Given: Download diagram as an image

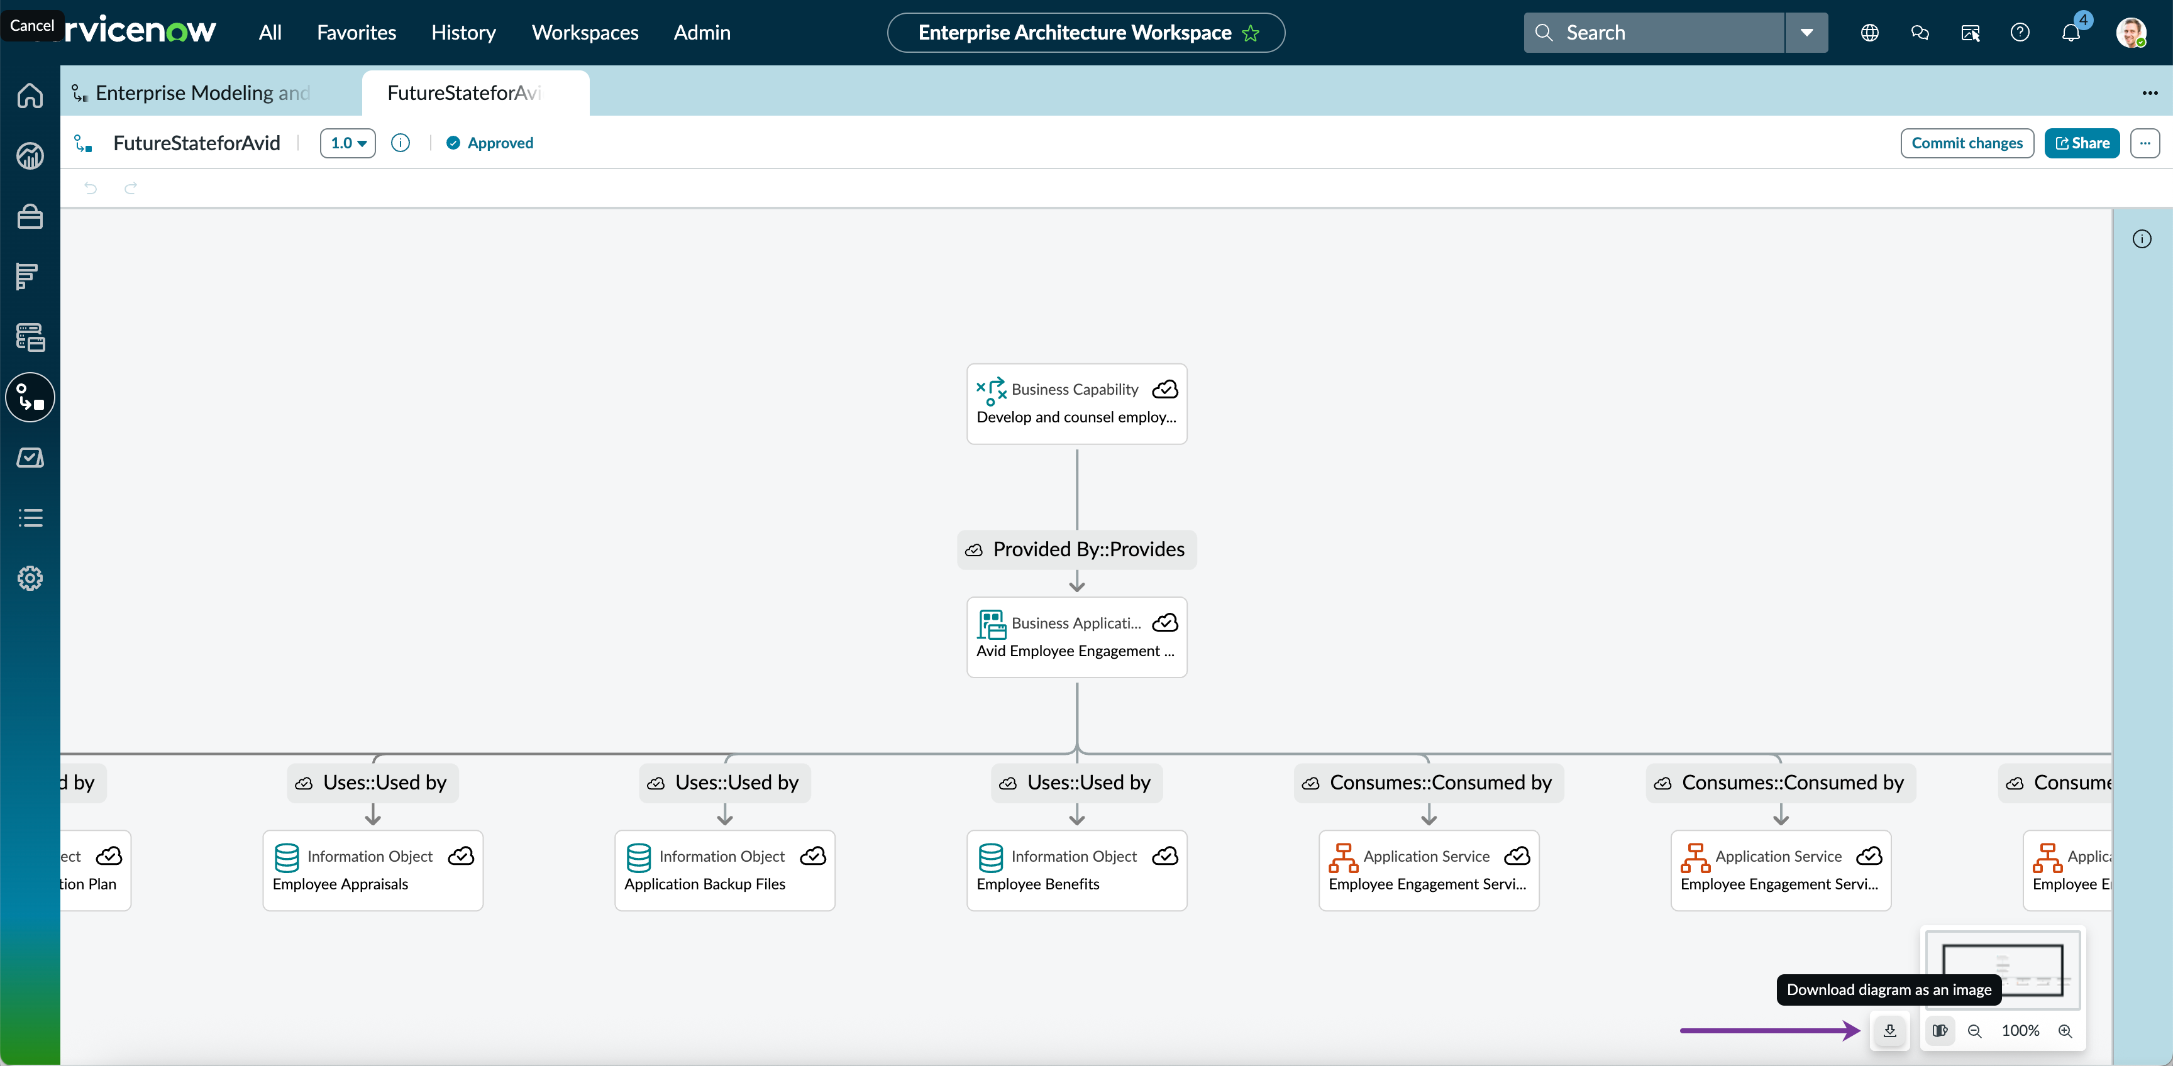Looking at the screenshot, I should (x=1889, y=1031).
